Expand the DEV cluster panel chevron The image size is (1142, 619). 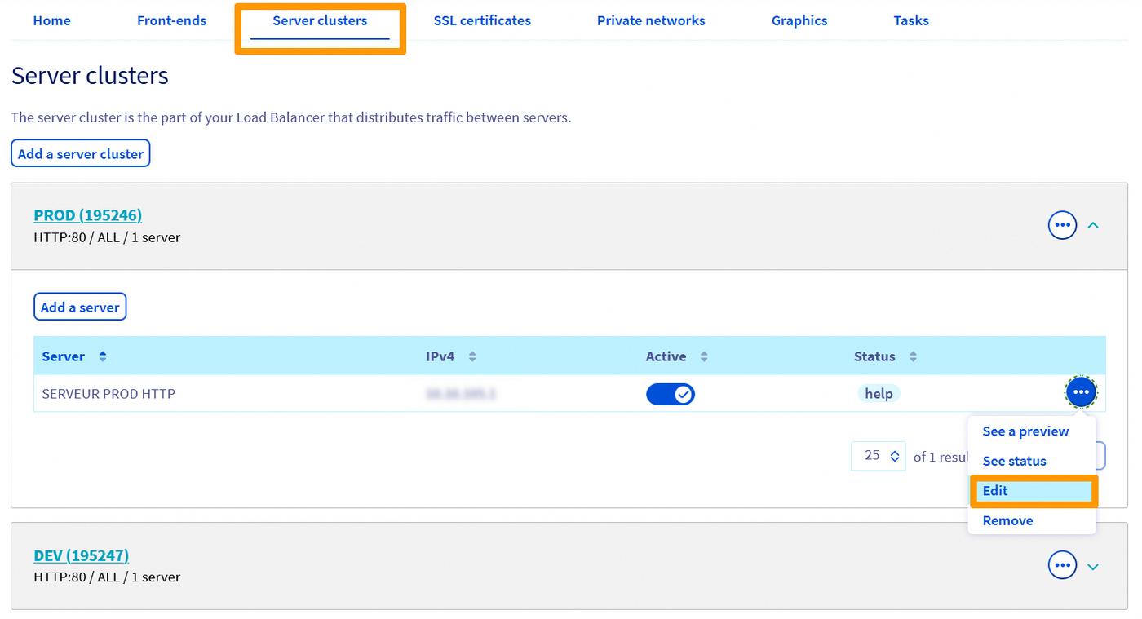point(1094,566)
